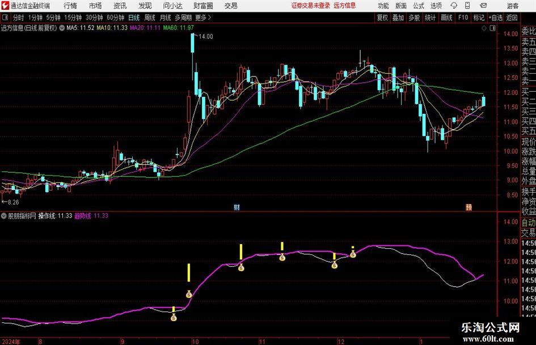The image size is (536, 345).
Task: Open the 资讯 menu
Action: [120, 6]
